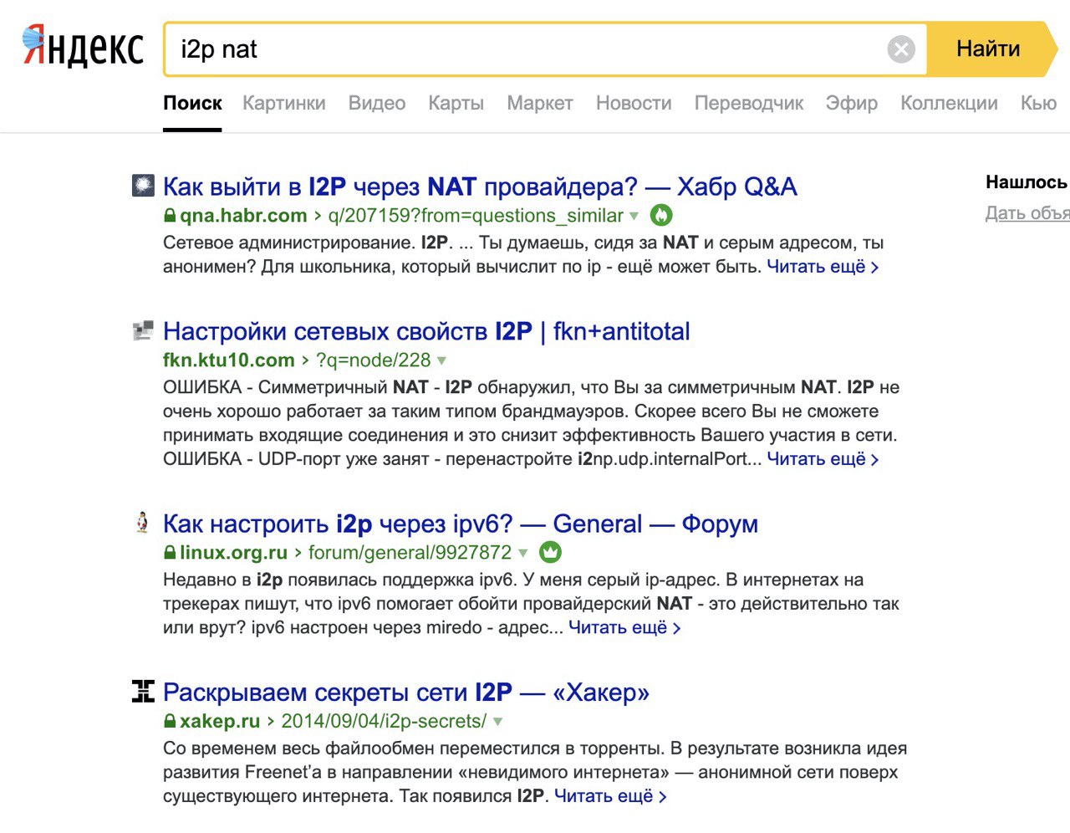Screen dimensions: 1070x833
Task: Click the fkn.ktu10.com result favicon
Action: tap(143, 330)
